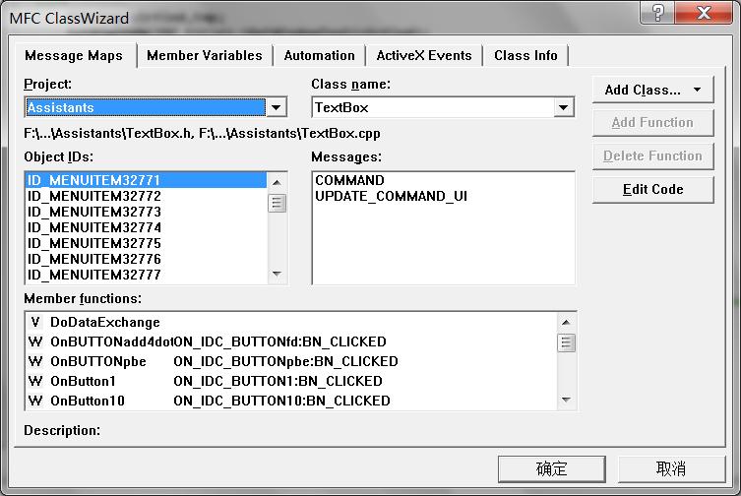Screen dimensions: 741x496
Task: Click the W icon beside OnButton1
Action: [35, 381]
